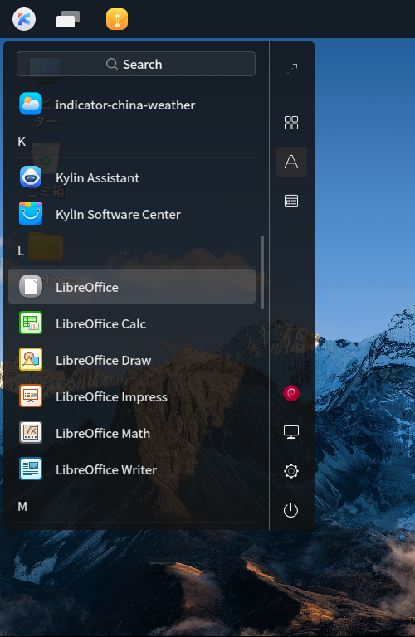Click the LibreOffice Draw icon
The height and width of the screenshot is (637, 415).
point(31,359)
